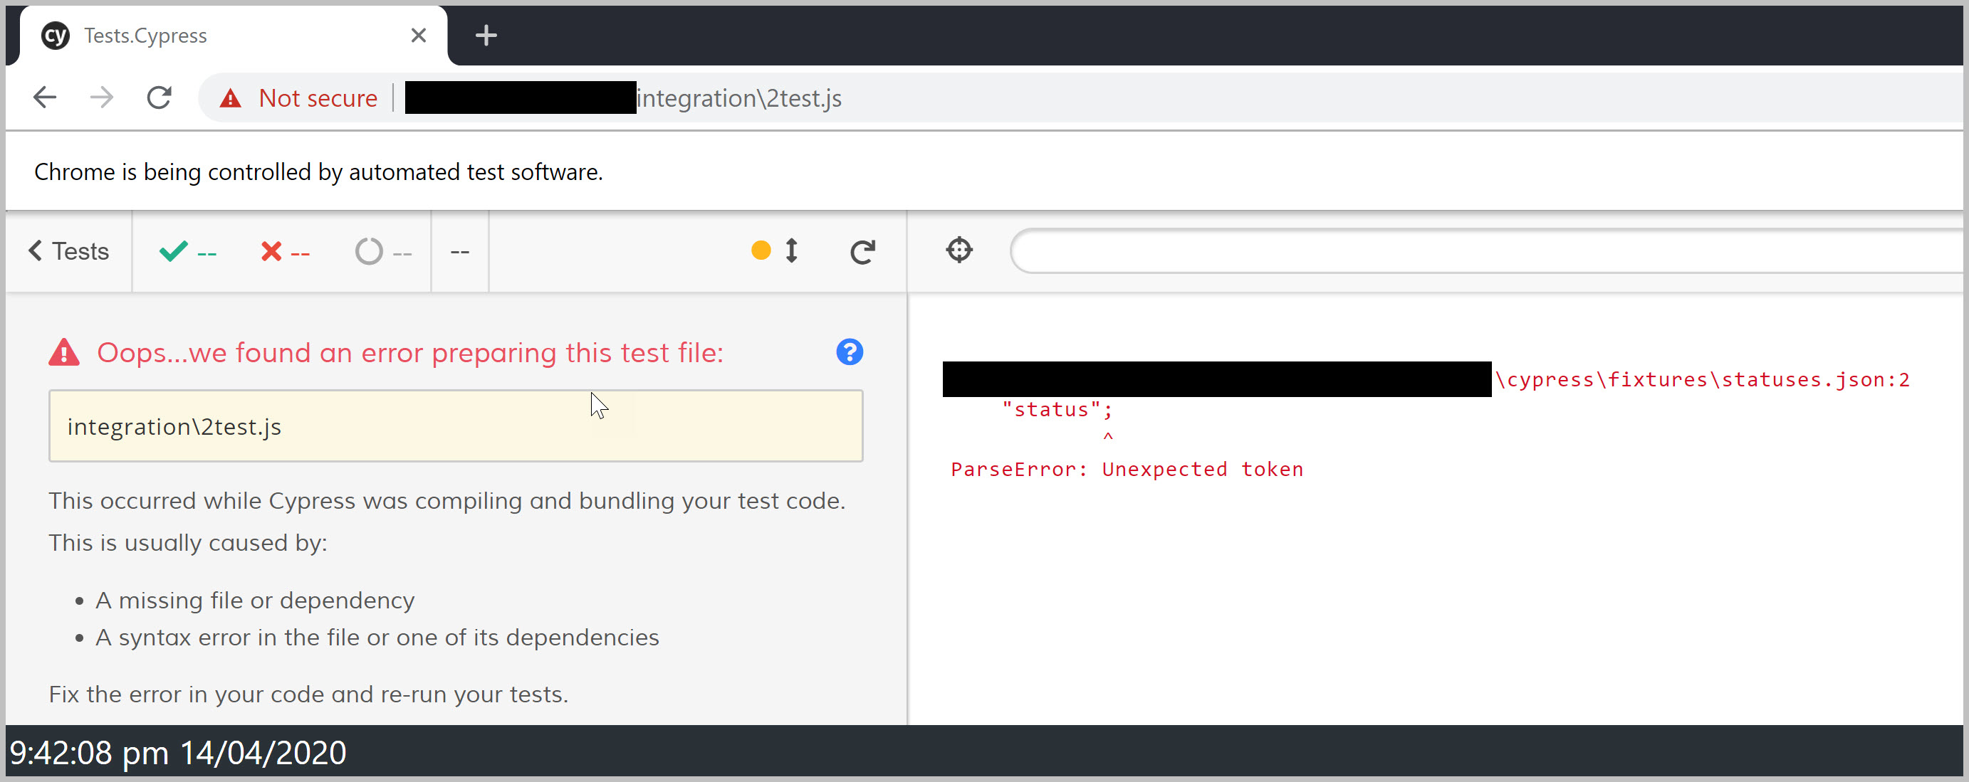Close the Tests.Cypress tab
The width and height of the screenshot is (1969, 782).
pyautogui.click(x=417, y=34)
